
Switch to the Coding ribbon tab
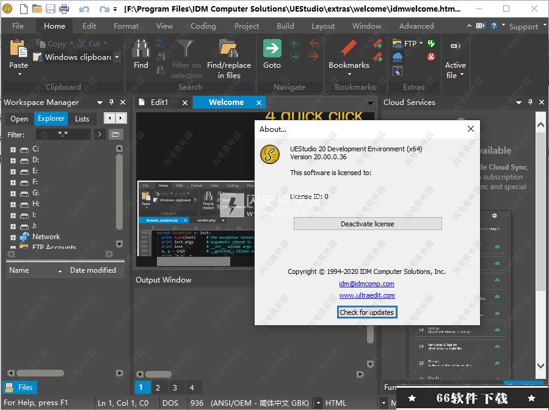tap(203, 26)
